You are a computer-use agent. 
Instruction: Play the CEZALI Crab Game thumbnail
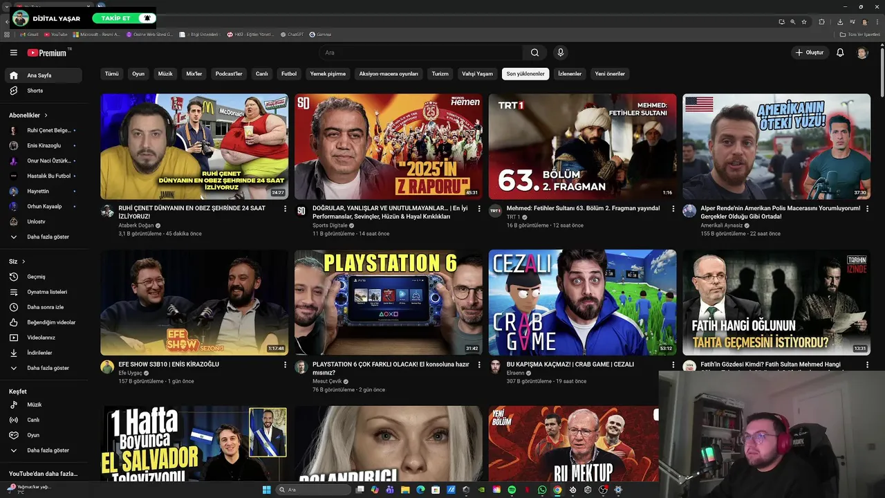point(582,302)
